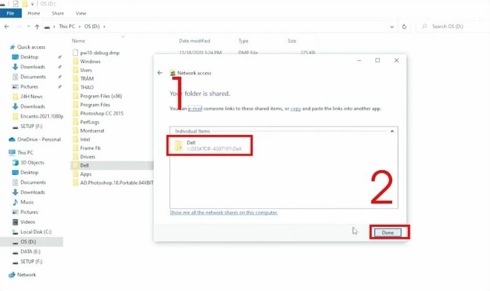Select the Drivers folder
Image resolution: width=490 pixels, height=291 pixels.
[x=87, y=157]
